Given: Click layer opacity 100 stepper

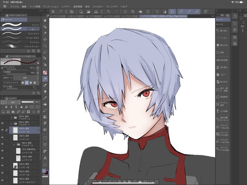Looking at the screenshot, I should tap(39, 102).
